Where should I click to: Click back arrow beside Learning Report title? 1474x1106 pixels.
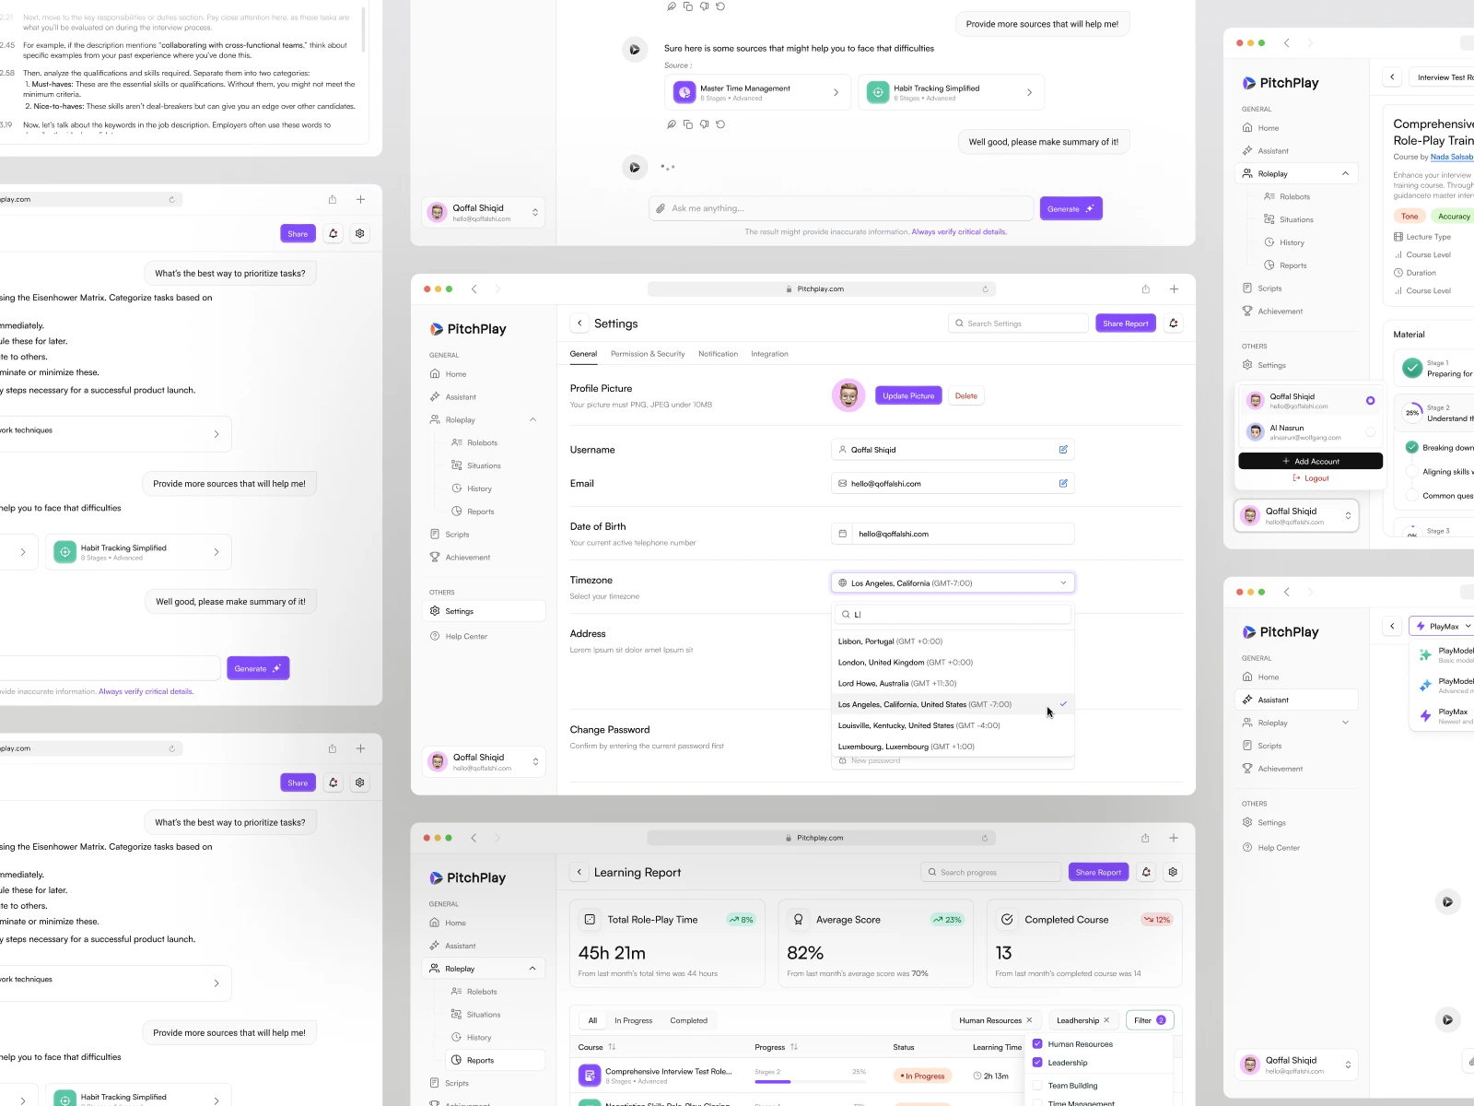coord(579,872)
